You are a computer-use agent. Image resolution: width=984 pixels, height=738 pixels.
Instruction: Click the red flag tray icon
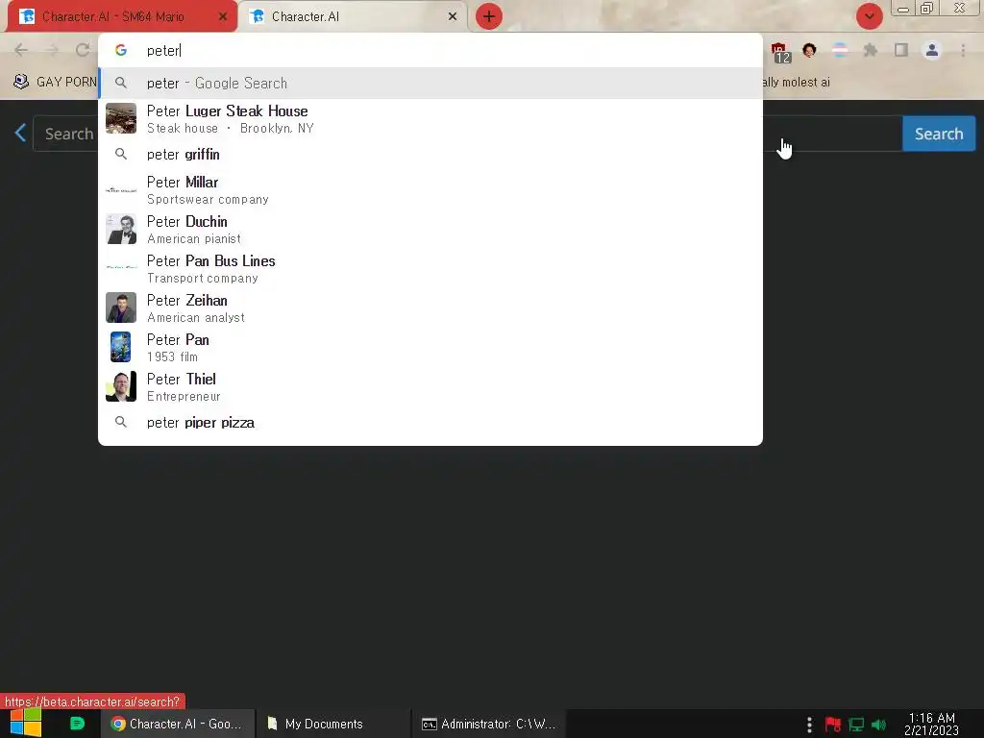pos(833,725)
